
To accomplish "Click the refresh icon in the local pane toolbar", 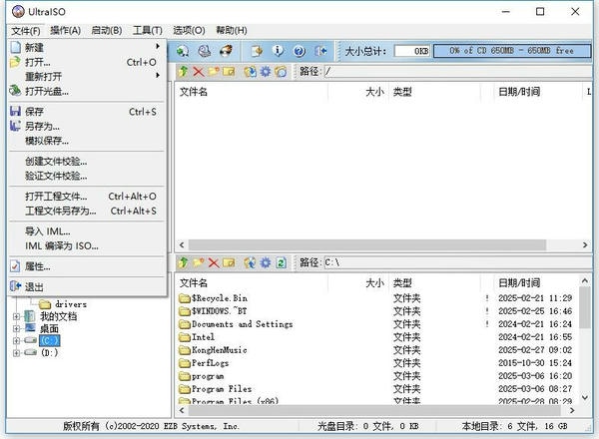I will [281, 262].
